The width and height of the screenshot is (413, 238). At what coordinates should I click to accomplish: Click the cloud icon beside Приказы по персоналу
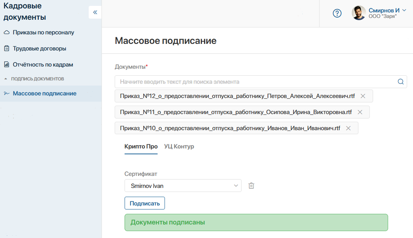pos(7,32)
